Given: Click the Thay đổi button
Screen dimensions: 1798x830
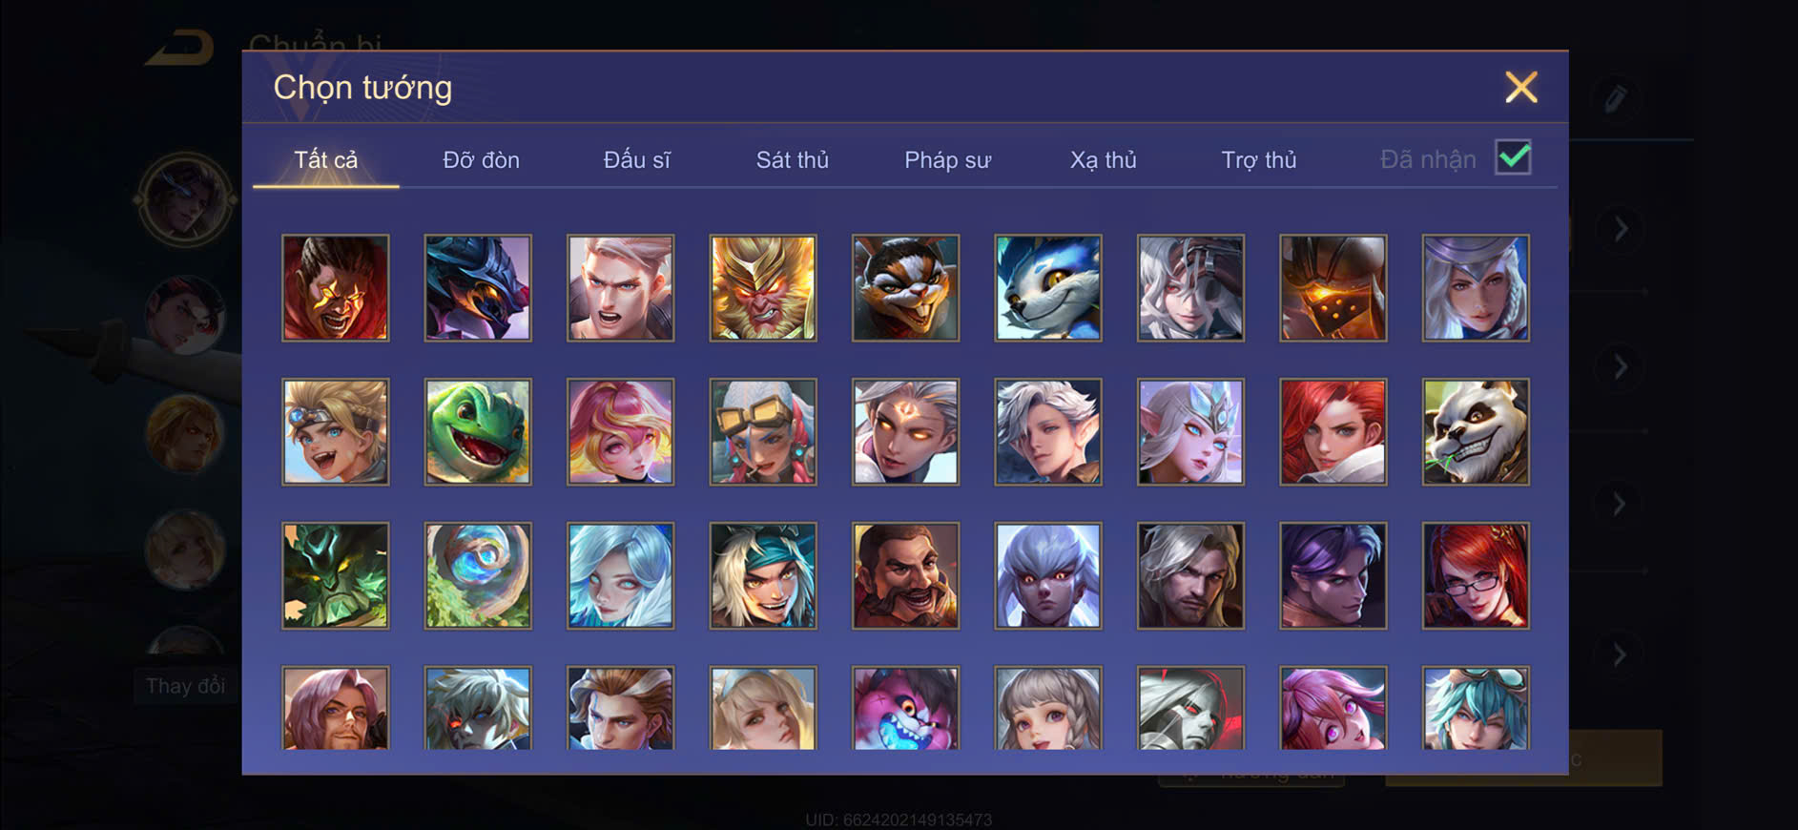Looking at the screenshot, I should tap(185, 686).
